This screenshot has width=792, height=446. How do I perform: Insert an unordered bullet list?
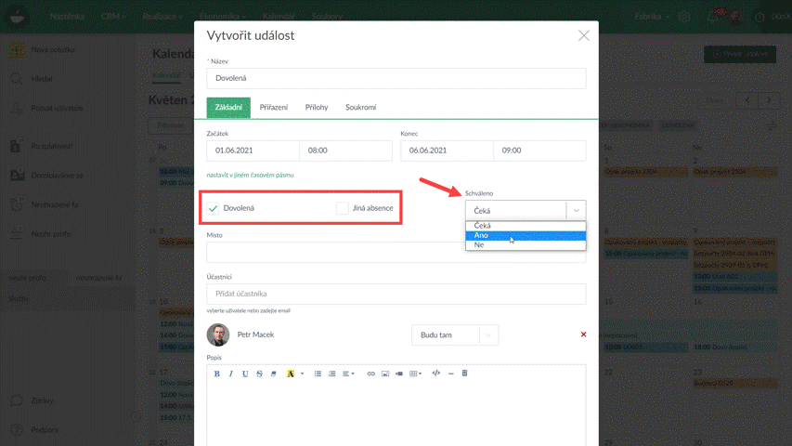318,374
